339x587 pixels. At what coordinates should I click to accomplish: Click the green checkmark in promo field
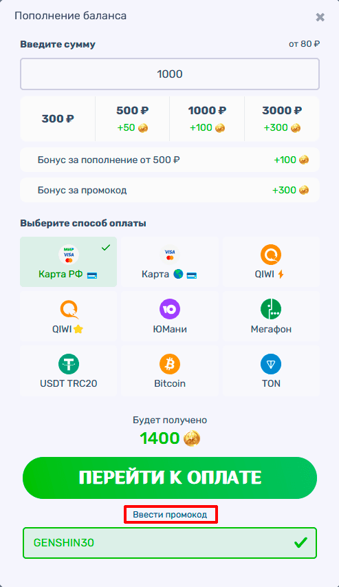pos(300,542)
